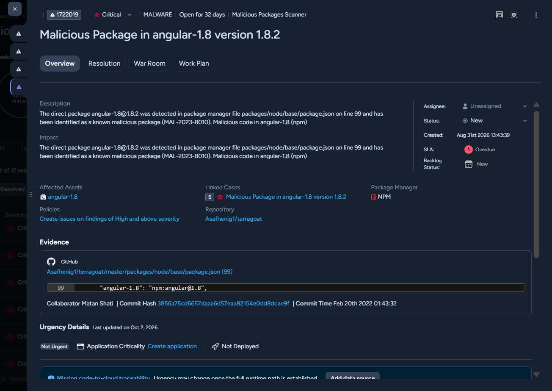Open the War Room tab
The image size is (552, 391).
tap(149, 64)
